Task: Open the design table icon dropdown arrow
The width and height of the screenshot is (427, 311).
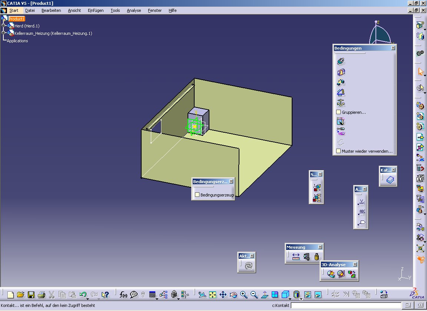Action: coord(157,299)
